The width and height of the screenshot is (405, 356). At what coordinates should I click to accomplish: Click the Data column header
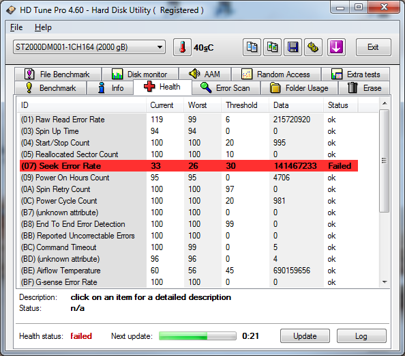[297, 105]
